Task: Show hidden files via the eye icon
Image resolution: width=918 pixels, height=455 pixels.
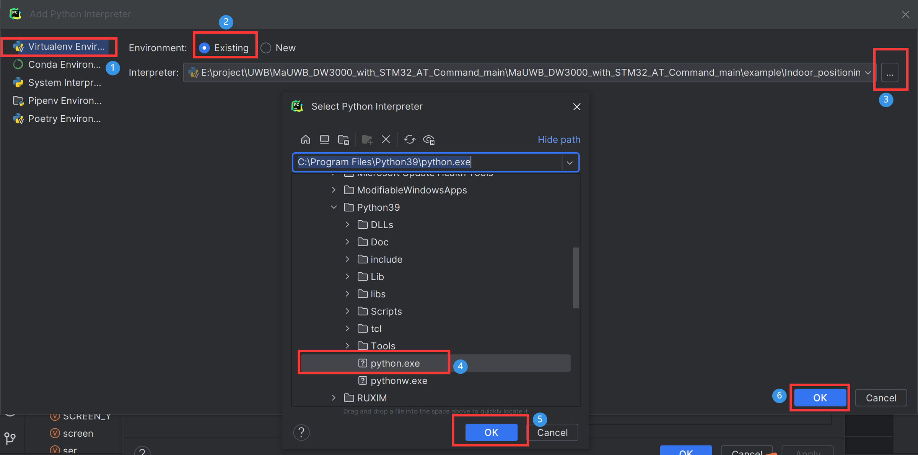Action: (x=429, y=139)
